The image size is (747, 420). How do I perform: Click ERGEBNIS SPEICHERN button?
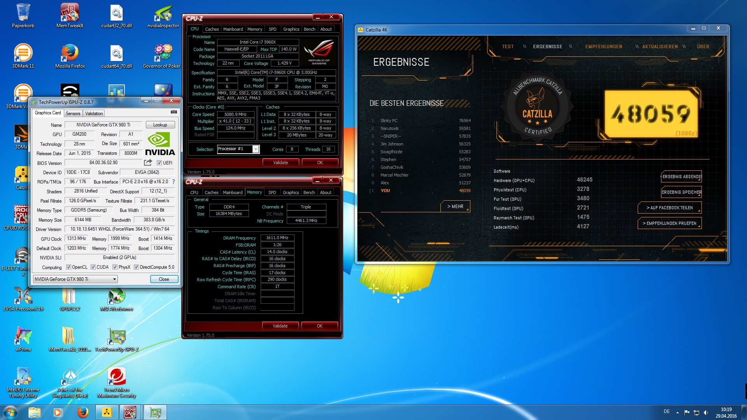click(681, 192)
